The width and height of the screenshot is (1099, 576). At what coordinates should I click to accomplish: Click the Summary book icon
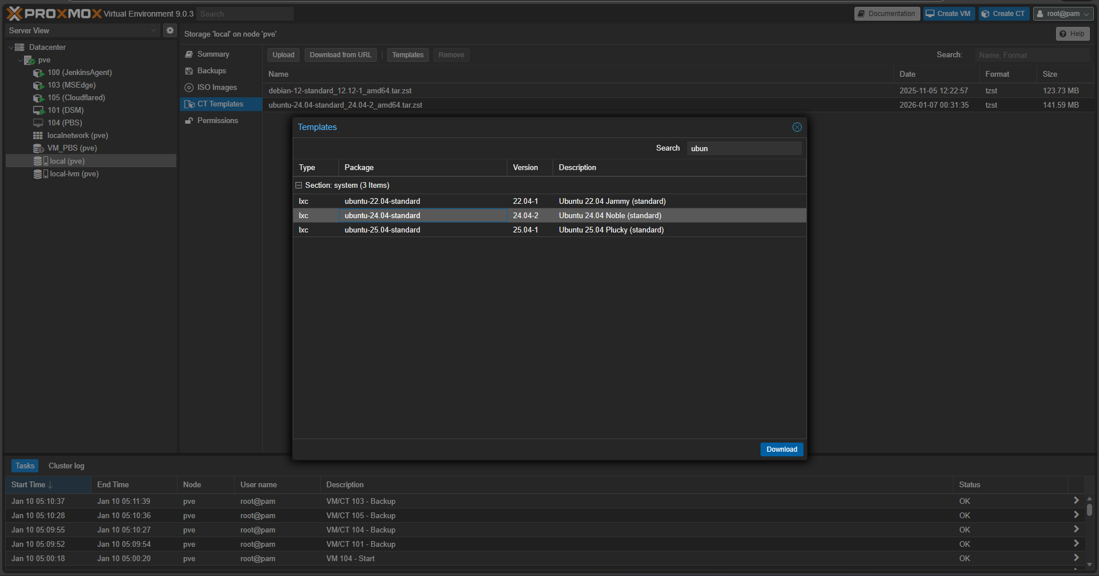189,54
